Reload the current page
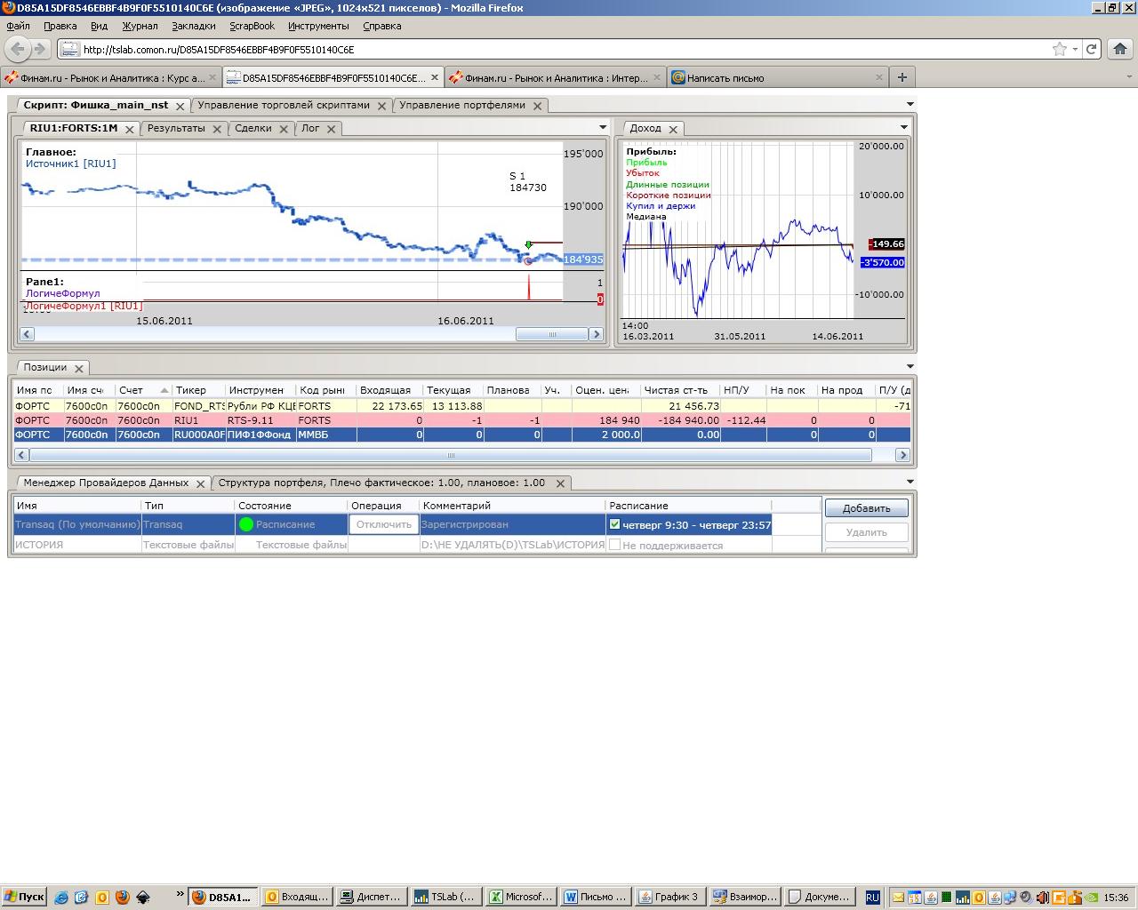Viewport: 1138px width, 910px height. (x=1091, y=49)
